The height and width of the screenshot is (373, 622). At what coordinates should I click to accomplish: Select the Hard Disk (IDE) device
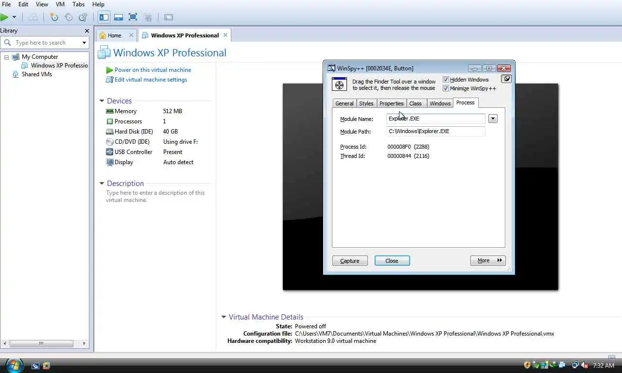click(x=142, y=132)
